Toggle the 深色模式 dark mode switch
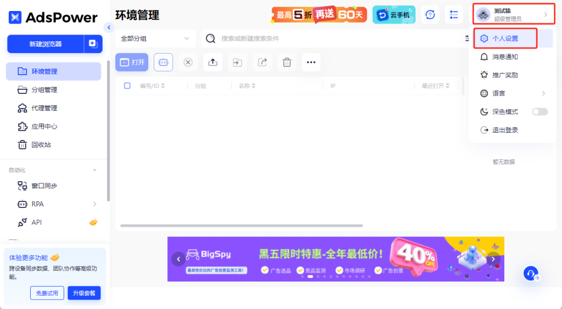The image size is (562, 309). (x=539, y=112)
